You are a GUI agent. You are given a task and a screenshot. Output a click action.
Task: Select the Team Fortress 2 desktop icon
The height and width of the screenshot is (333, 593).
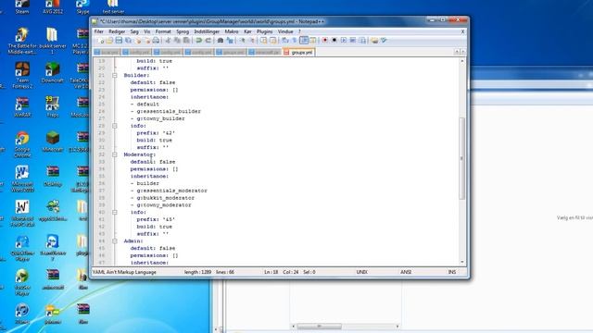[22, 75]
